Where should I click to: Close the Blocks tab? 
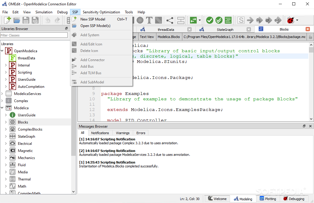(x=308, y=29)
